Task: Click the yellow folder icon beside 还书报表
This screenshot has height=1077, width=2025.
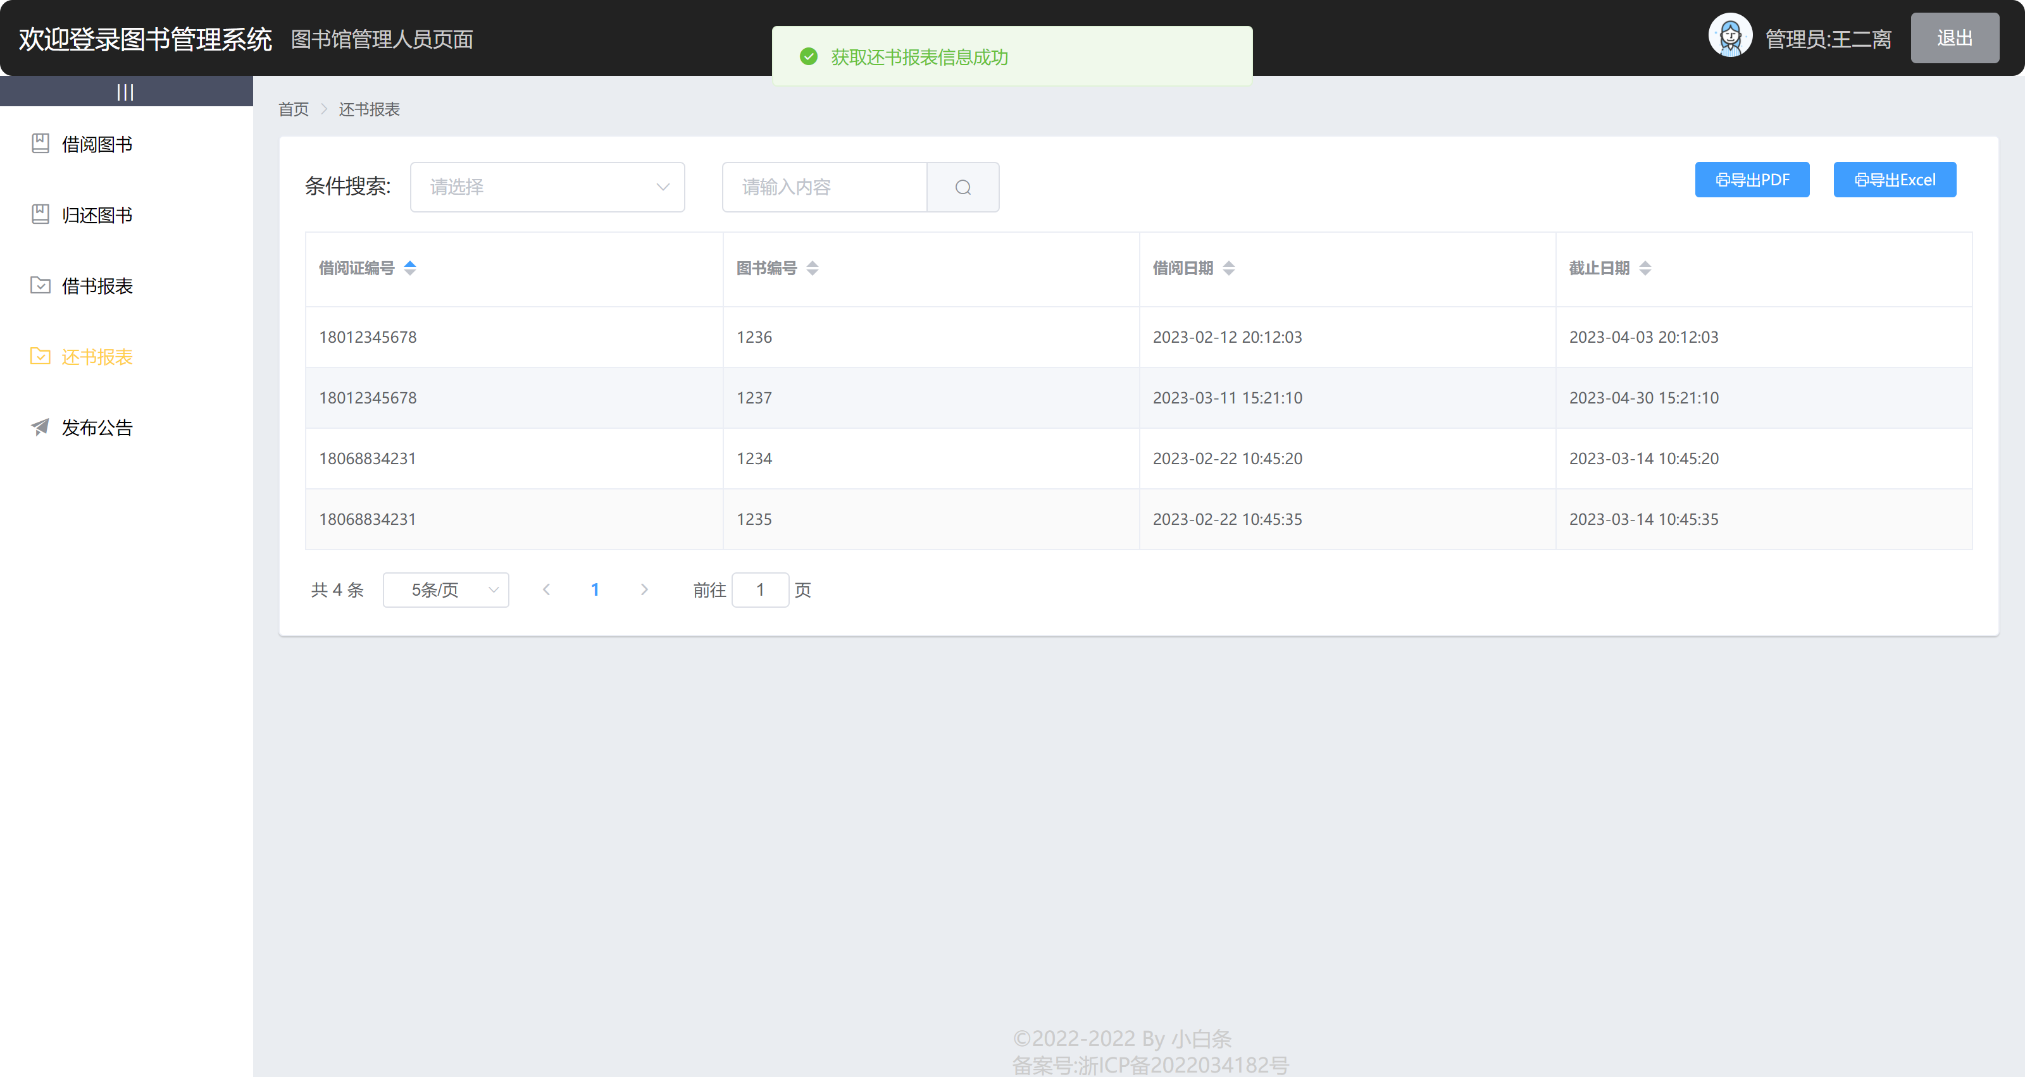Action: [x=40, y=356]
